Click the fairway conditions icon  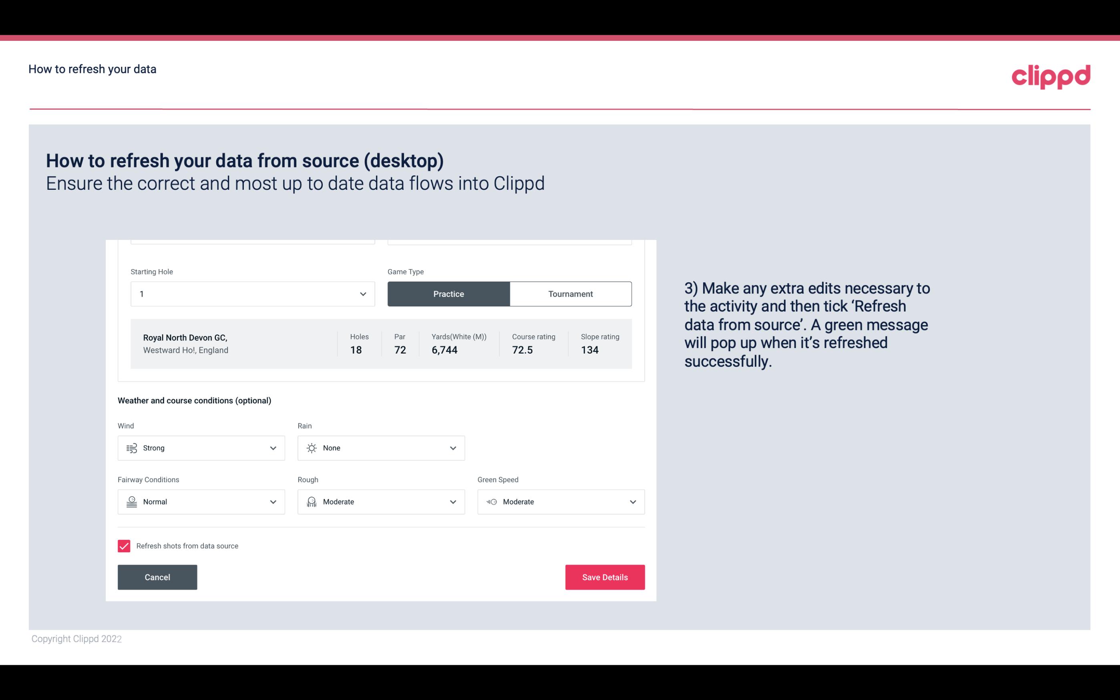(131, 502)
